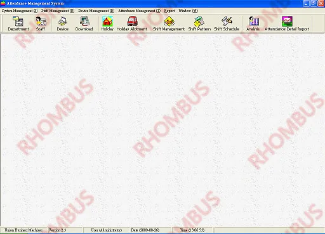The width and height of the screenshot is (325, 234).
Task: Open Holiday Allotment with the red car icon
Action: (132, 23)
